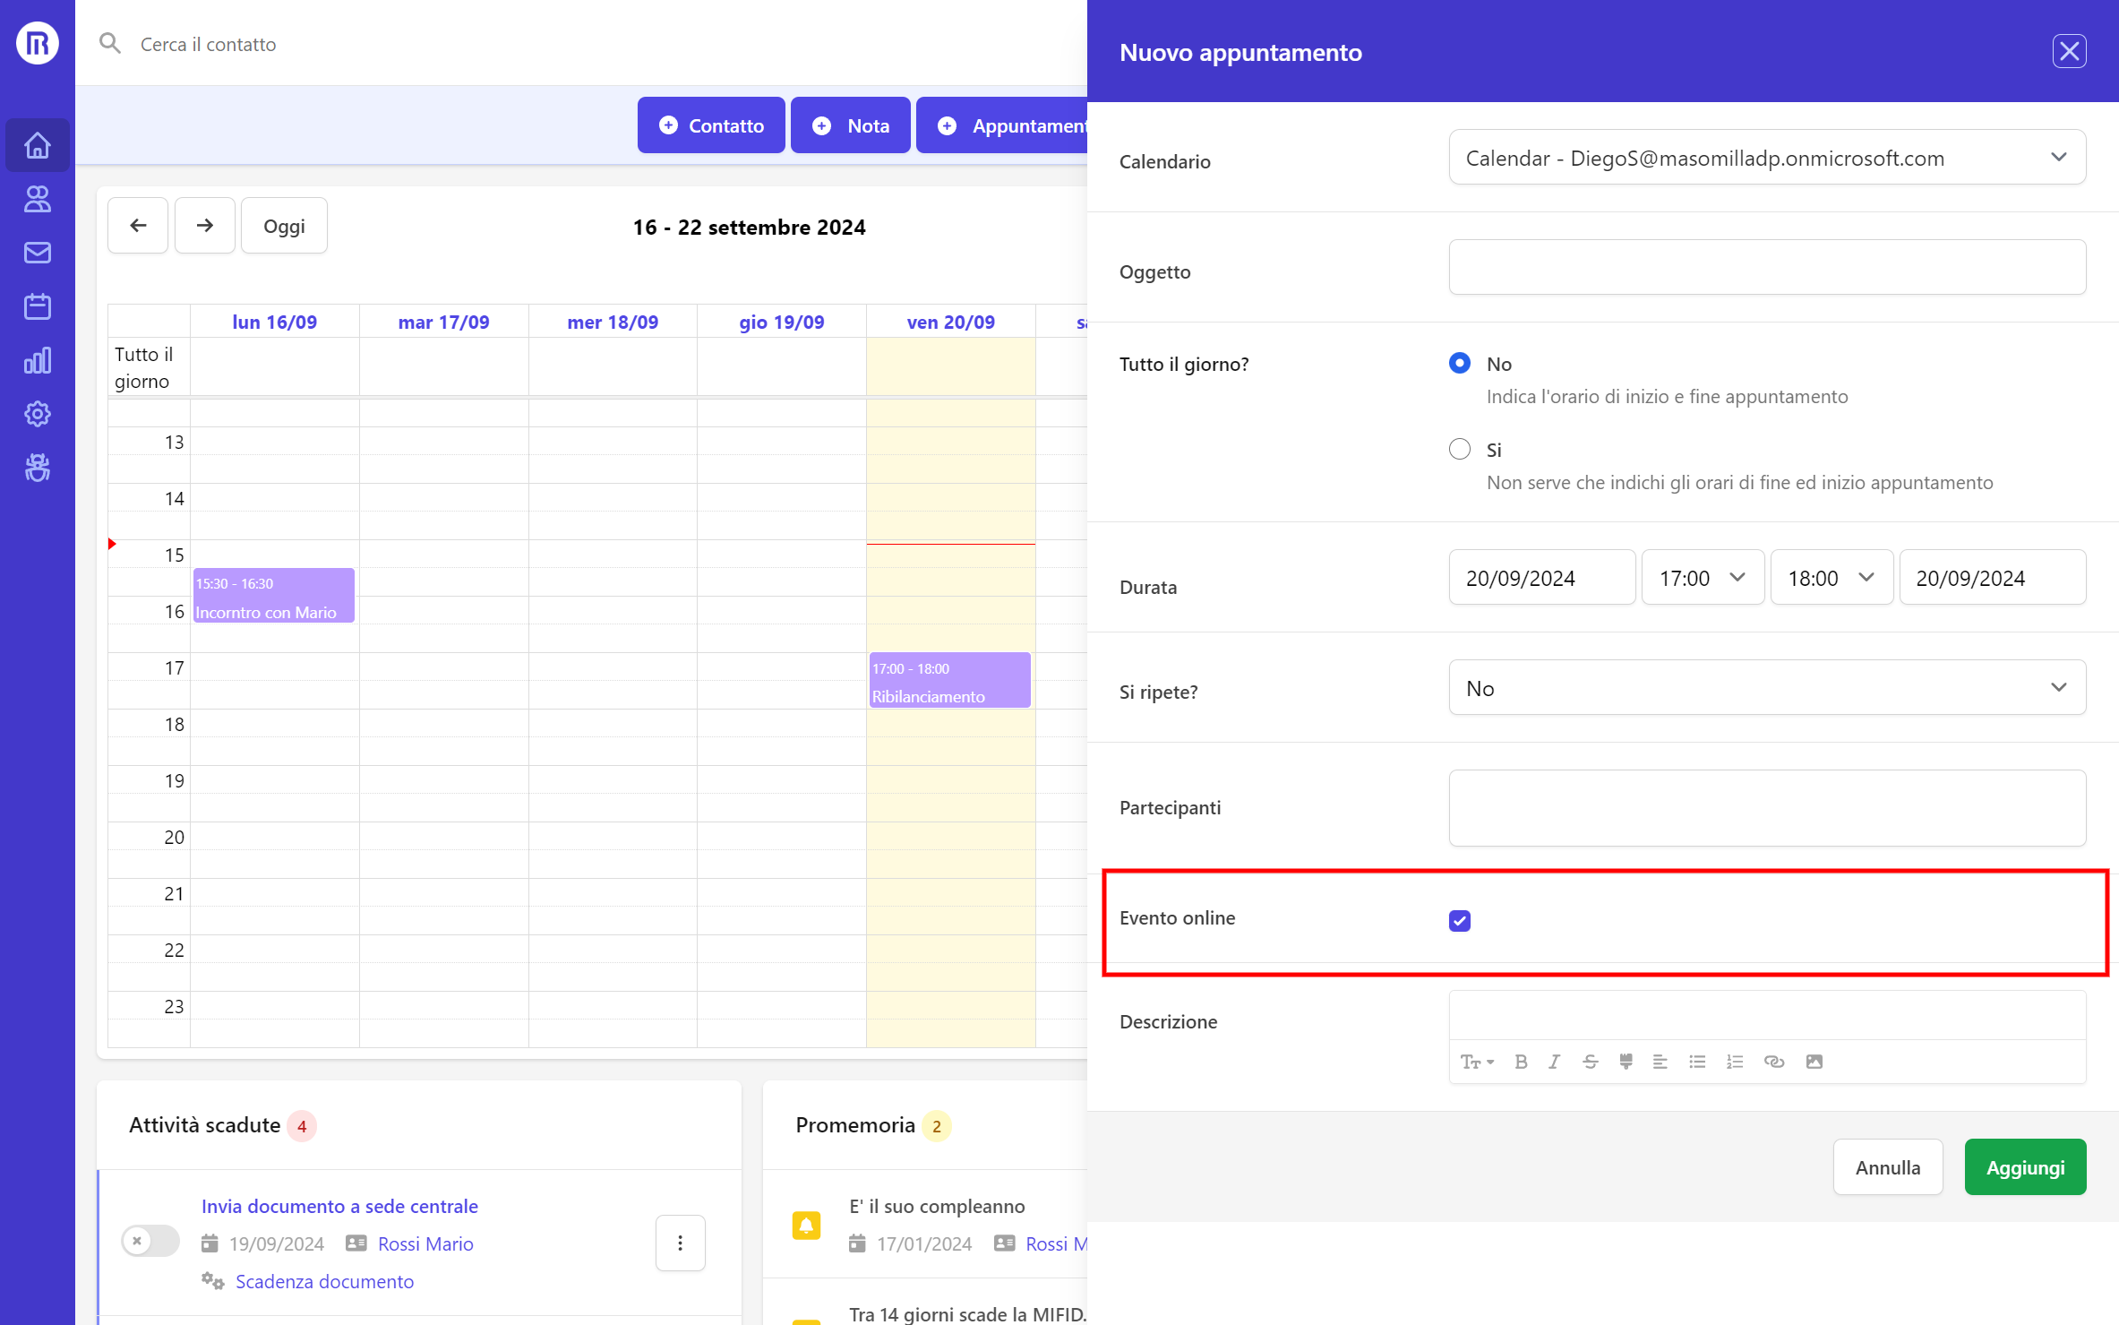Click the green Aggiungi button
Viewport: 2119px width, 1325px height.
click(2024, 1167)
